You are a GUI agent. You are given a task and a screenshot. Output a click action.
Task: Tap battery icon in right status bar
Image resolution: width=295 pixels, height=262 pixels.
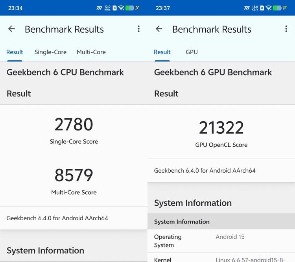tap(277, 8)
